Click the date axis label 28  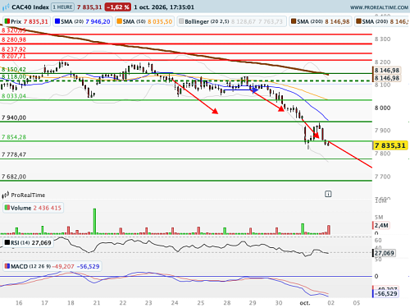(227, 303)
